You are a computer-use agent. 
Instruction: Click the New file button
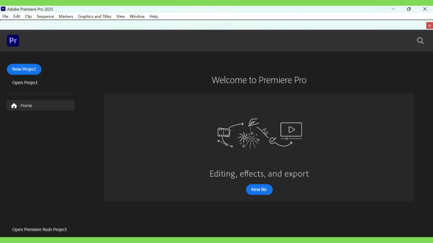tap(259, 189)
